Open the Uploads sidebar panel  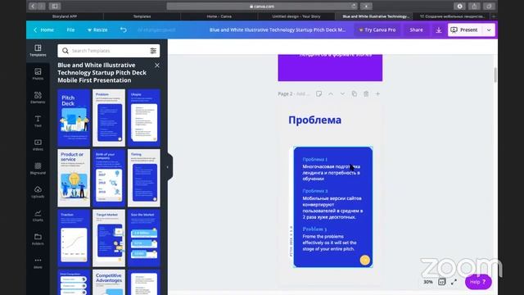click(38, 192)
